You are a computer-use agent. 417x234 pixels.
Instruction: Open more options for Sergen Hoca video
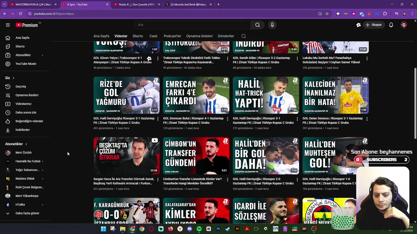(158, 179)
